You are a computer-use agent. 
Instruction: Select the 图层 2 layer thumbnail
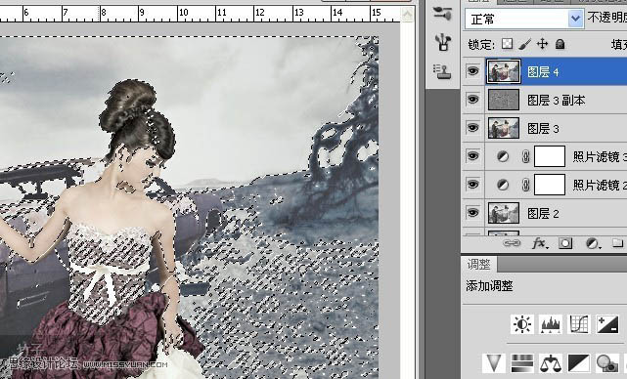(x=504, y=213)
